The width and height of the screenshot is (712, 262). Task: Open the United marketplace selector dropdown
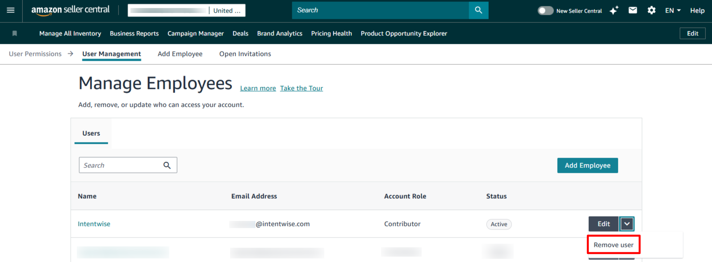coord(227,11)
